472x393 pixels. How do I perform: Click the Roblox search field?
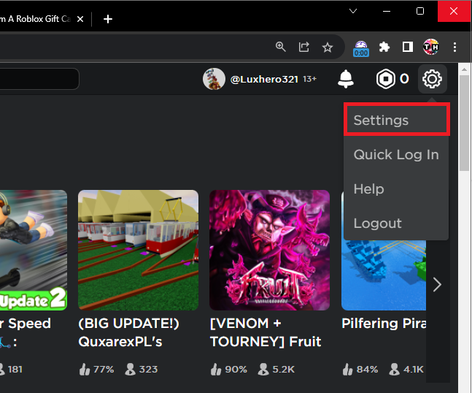(39, 79)
